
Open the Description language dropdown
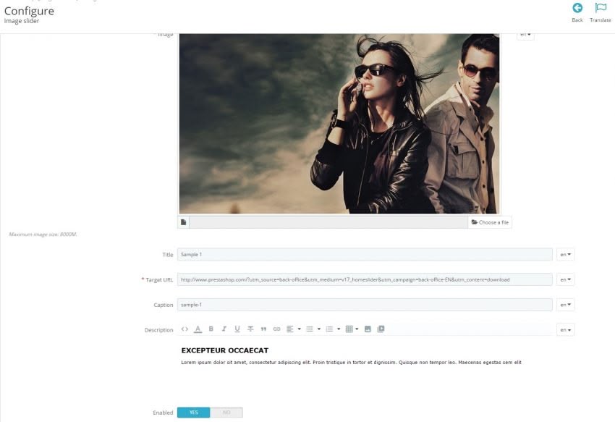pos(565,330)
